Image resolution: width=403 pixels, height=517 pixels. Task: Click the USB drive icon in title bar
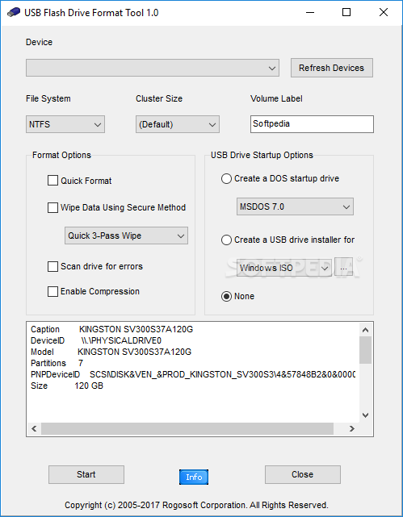point(13,13)
